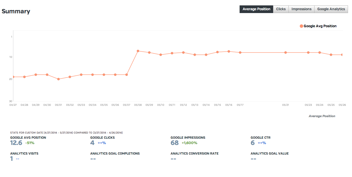Click the Google Impressions value 68
352x177 pixels.
pyautogui.click(x=175, y=143)
